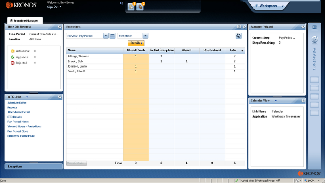This screenshot has height=183, width=325.
Task: Open the notifications icon with badge 2
Action: (140, 7)
